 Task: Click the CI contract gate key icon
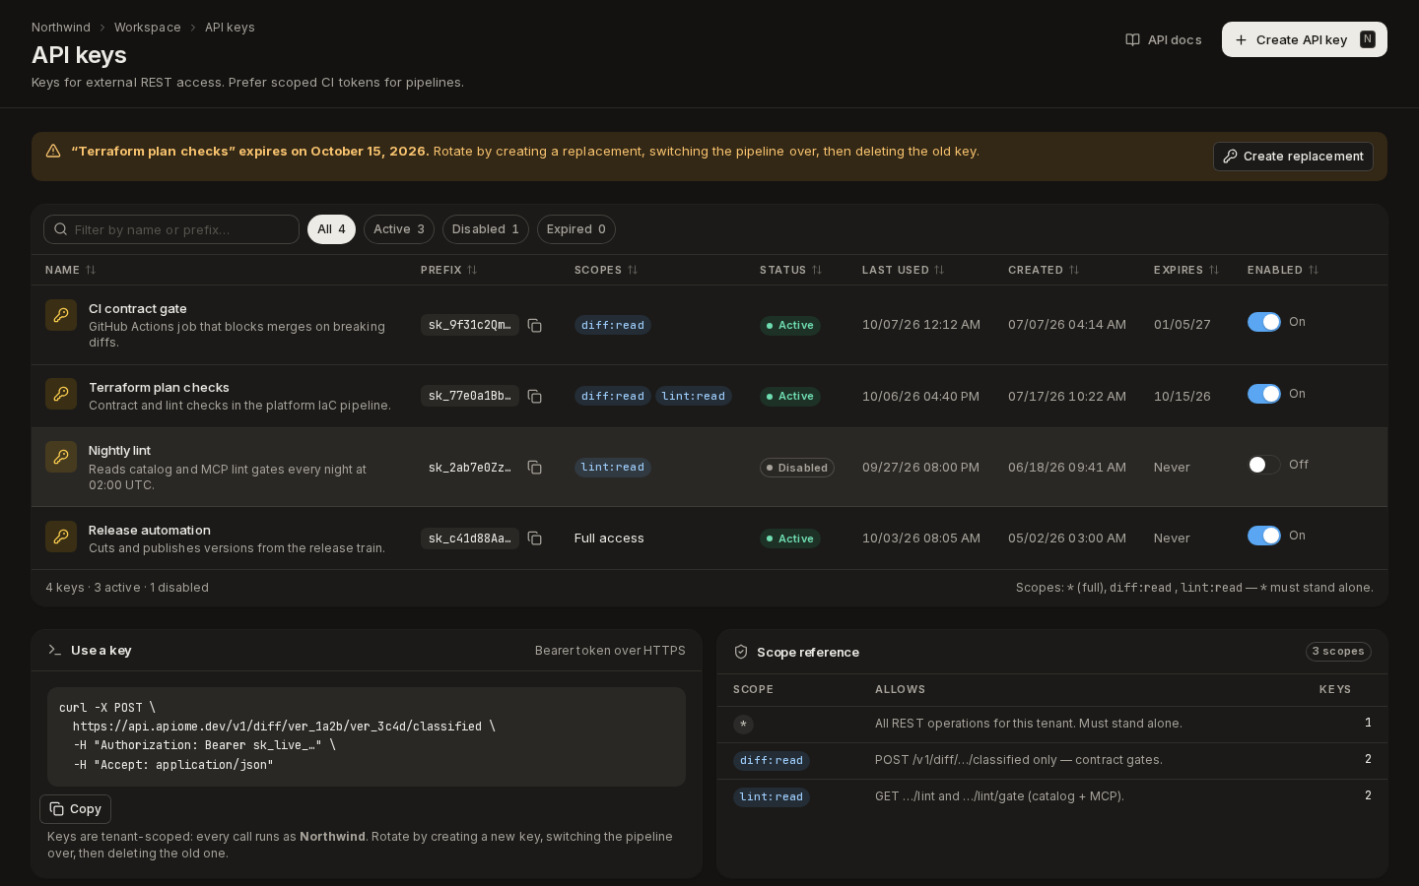pyautogui.click(x=61, y=315)
